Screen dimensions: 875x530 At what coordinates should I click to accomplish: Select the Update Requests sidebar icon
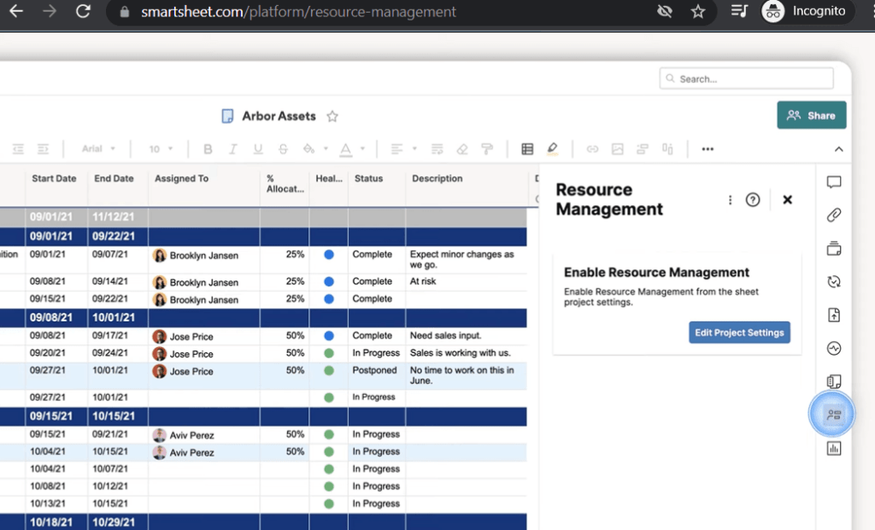834,282
